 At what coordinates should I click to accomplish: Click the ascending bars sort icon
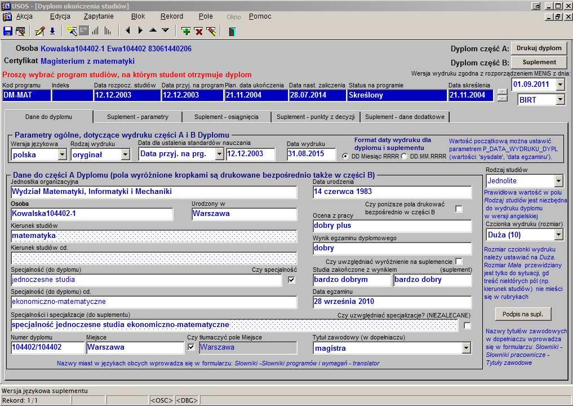click(95, 31)
